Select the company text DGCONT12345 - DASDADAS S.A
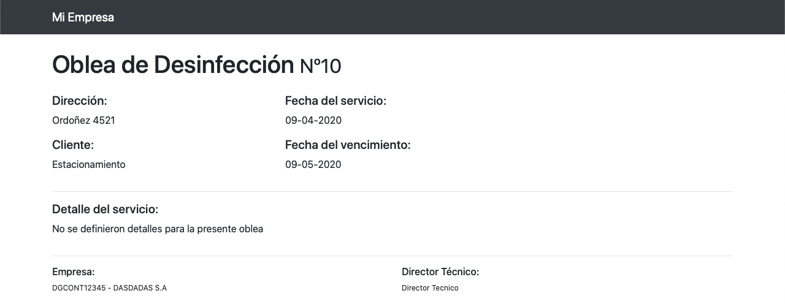This screenshot has height=304, width=785. click(109, 287)
